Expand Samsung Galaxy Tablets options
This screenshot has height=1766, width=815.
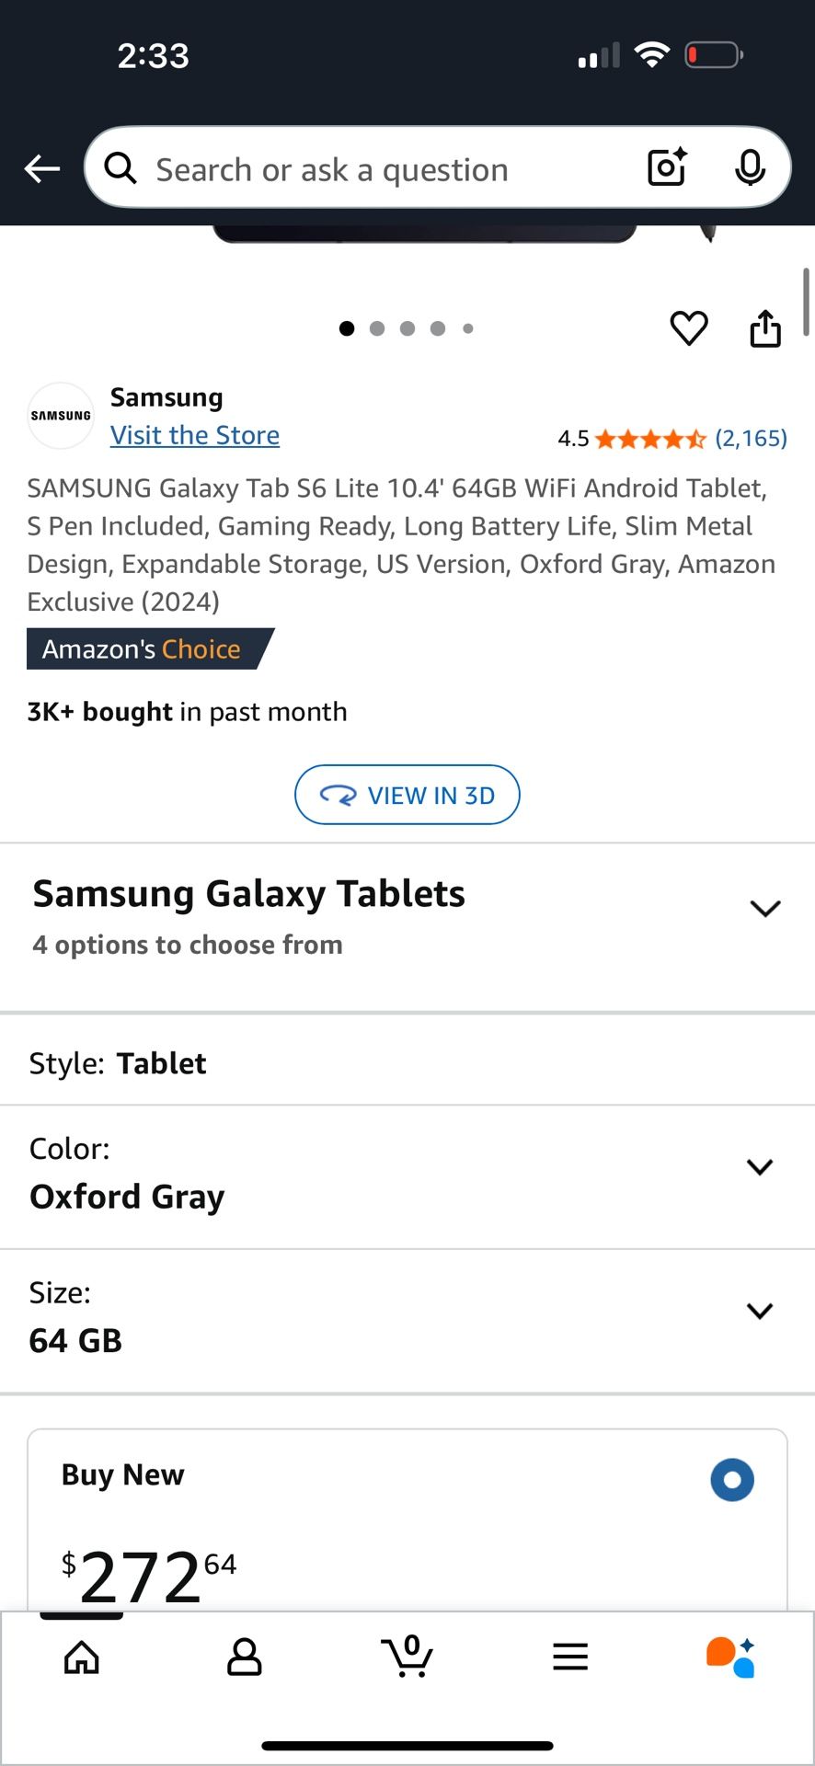[x=764, y=909]
